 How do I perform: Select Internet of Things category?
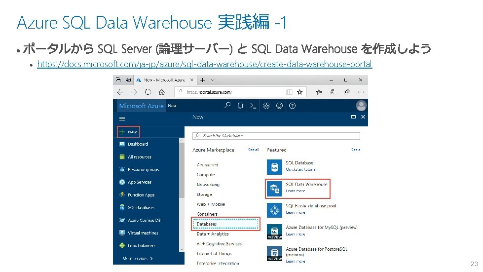point(214,254)
